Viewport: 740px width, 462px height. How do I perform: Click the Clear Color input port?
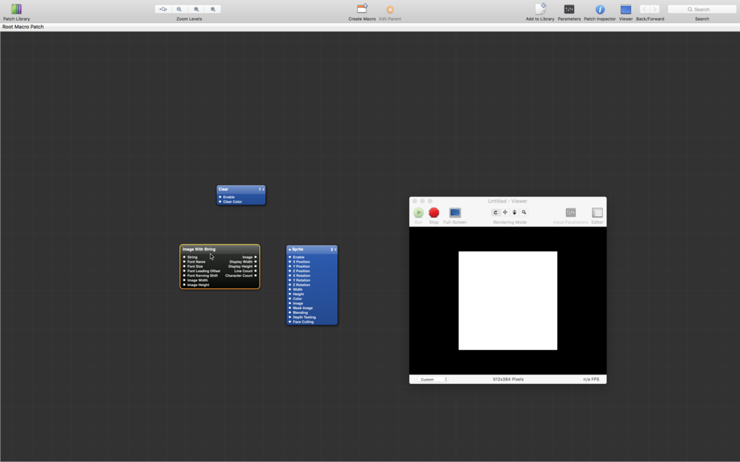pos(220,202)
